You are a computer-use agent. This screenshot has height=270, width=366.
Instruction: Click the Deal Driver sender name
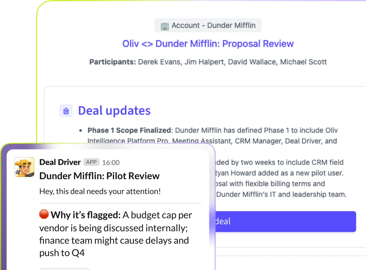click(60, 162)
